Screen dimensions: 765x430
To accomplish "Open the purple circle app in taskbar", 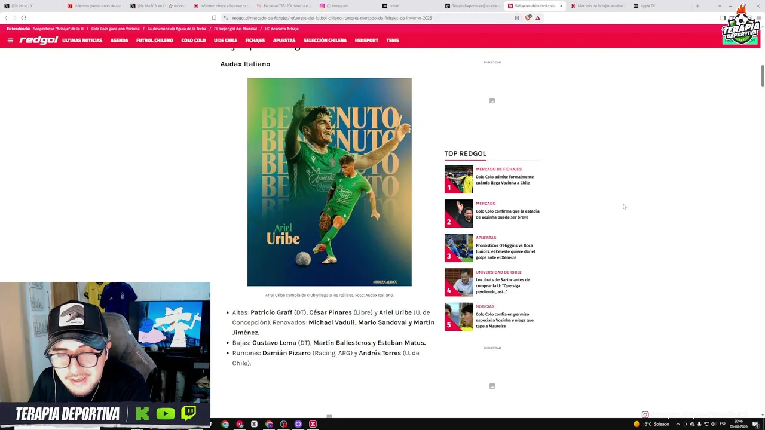I will 298,424.
